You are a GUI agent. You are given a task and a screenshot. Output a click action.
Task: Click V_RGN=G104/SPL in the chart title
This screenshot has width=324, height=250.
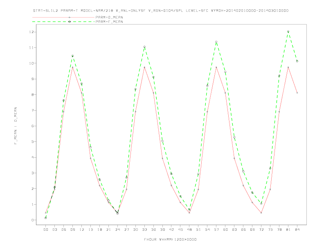coord(166,11)
